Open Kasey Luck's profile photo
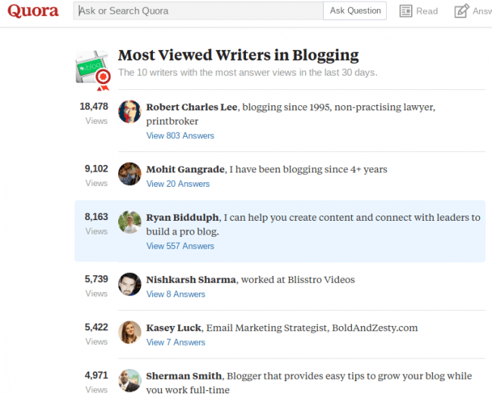Viewport: 492px width, 394px height. pyautogui.click(x=129, y=332)
